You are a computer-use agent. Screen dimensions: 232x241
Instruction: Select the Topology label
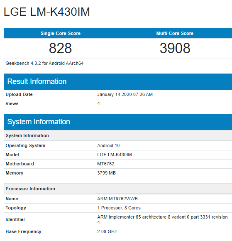click(16, 208)
